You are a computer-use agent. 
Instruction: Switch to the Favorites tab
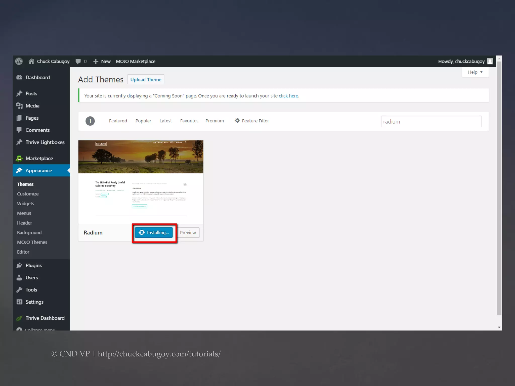(189, 121)
